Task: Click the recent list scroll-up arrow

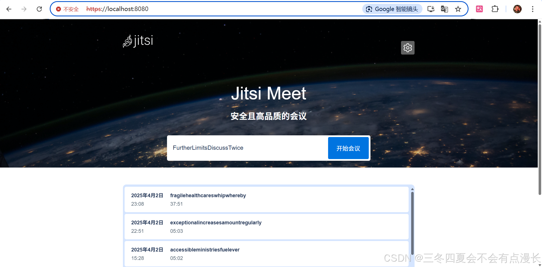Action: coord(412,189)
